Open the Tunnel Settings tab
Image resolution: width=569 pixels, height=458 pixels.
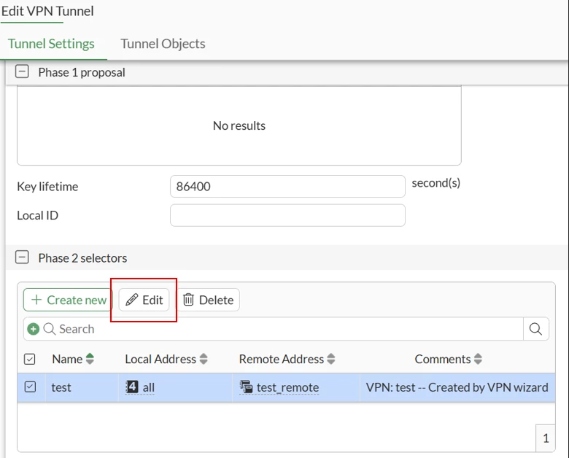coord(51,44)
